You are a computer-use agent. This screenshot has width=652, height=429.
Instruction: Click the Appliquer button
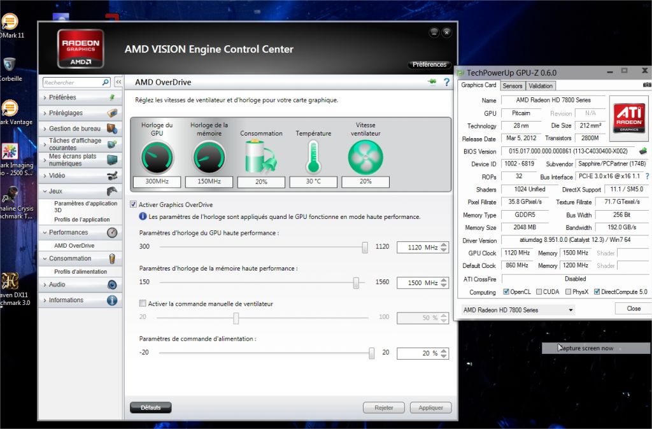431,407
